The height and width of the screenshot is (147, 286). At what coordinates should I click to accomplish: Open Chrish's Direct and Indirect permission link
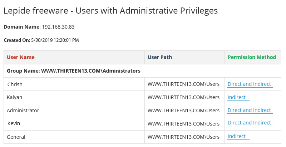click(x=249, y=84)
